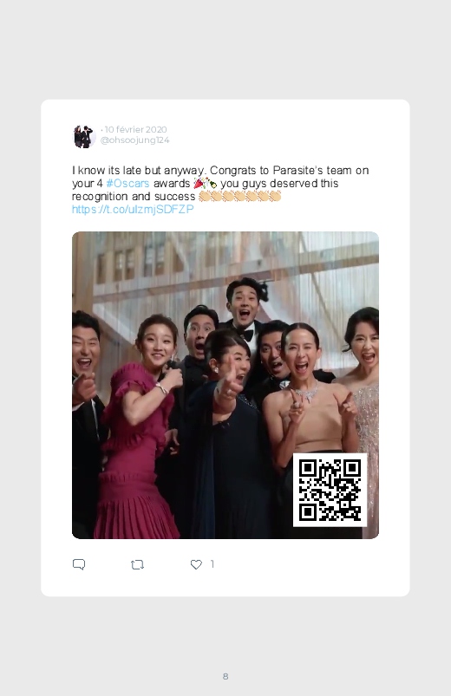The width and height of the screenshot is (451, 696).
Task: Click the reply speech bubble icon
Action: tap(79, 564)
